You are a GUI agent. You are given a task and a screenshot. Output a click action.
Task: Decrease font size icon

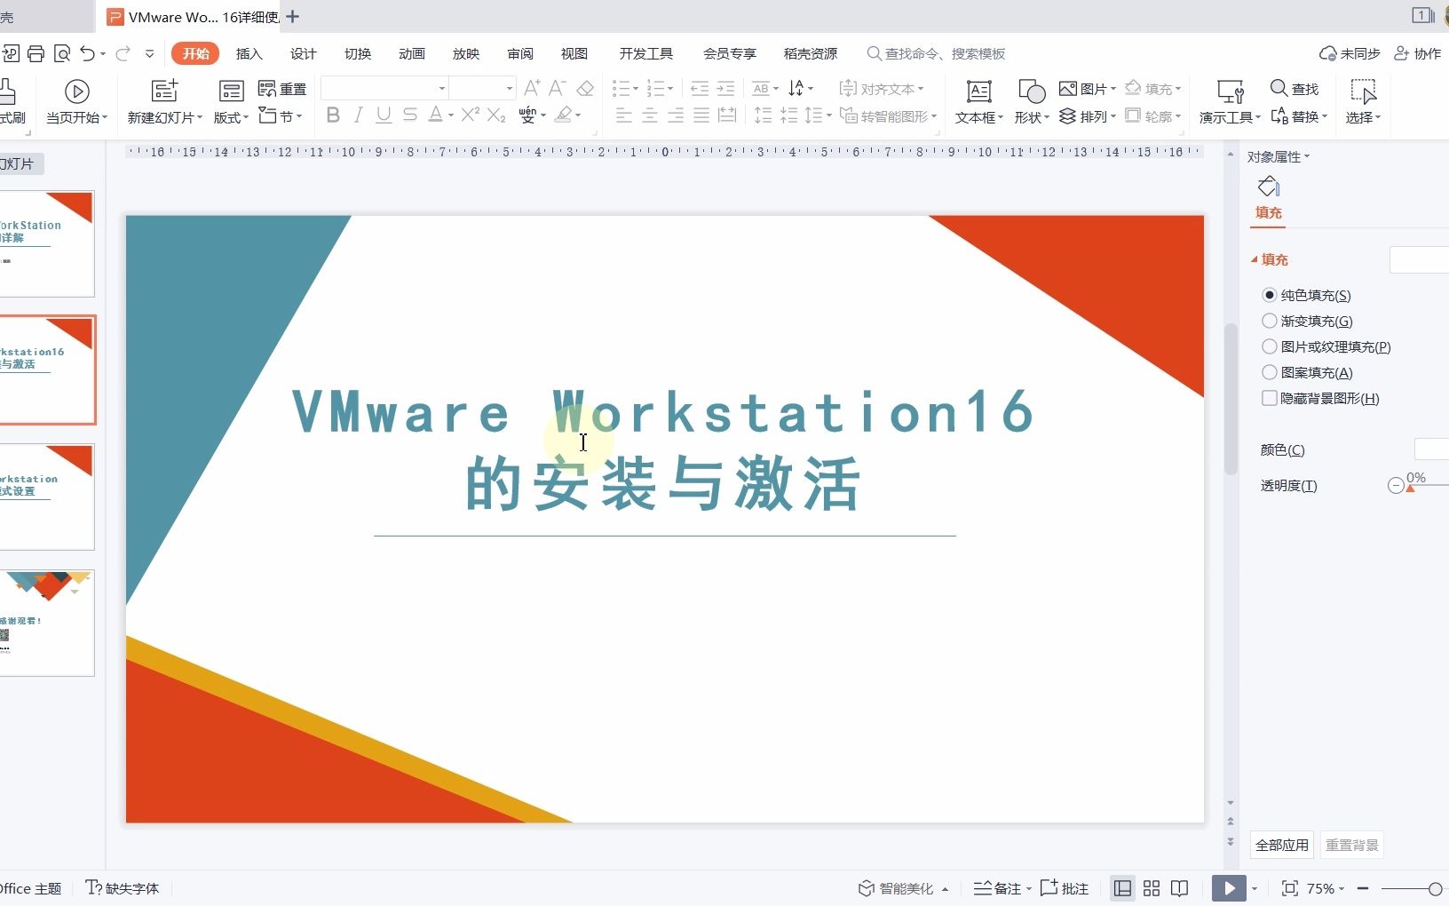click(558, 88)
